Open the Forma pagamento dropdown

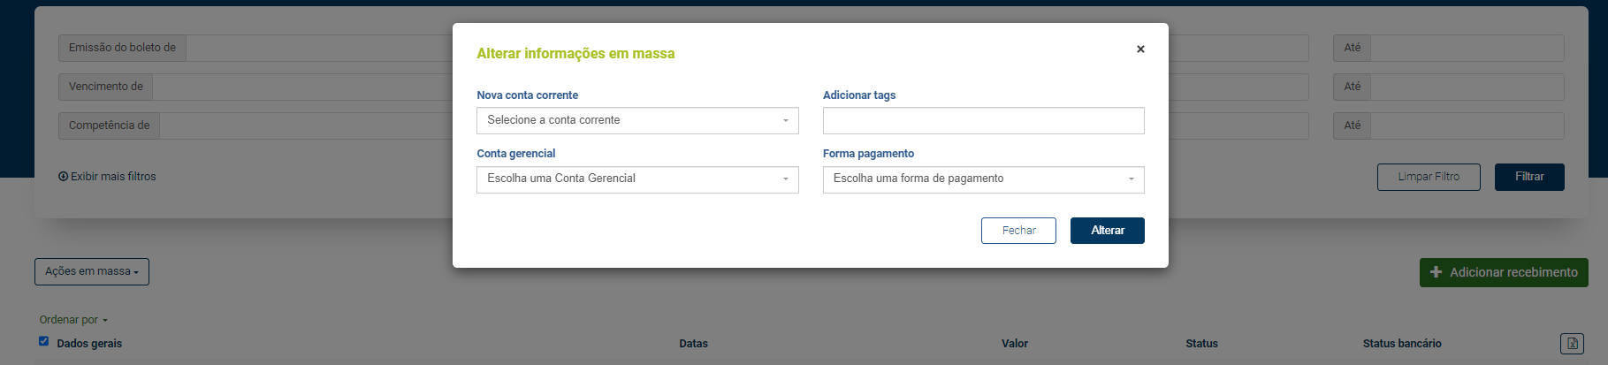[x=983, y=179]
